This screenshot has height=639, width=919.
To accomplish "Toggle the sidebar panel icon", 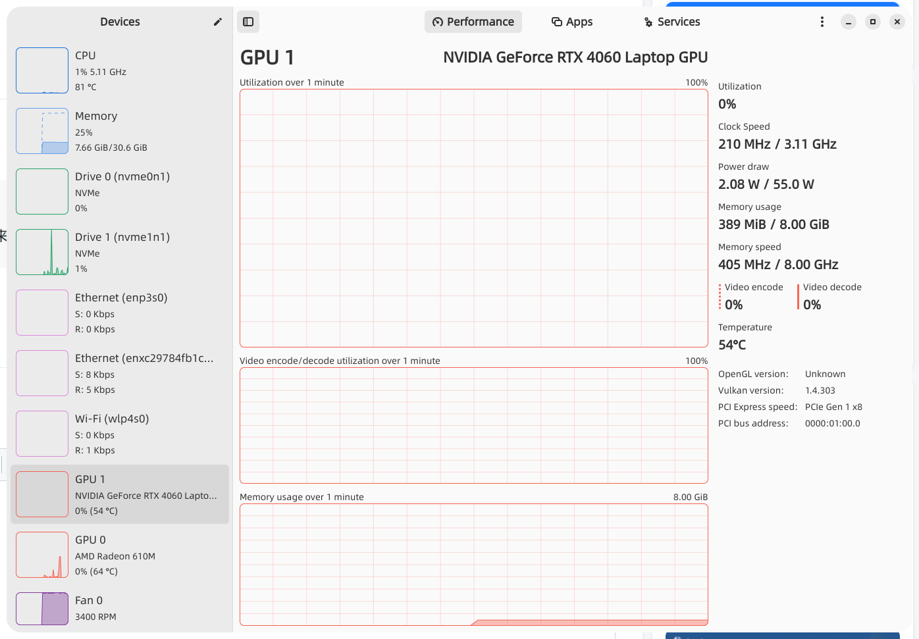I will pyautogui.click(x=248, y=22).
